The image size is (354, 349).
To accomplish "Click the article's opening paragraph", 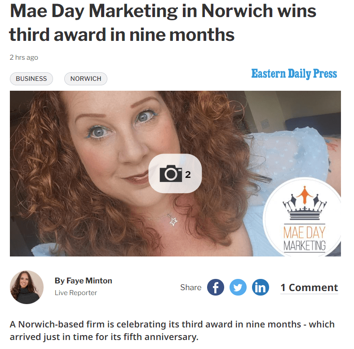I will [x=172, y=331].
